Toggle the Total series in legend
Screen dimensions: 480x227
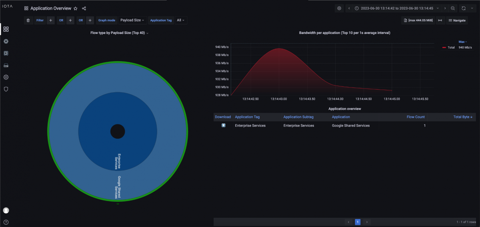point(451,47)
